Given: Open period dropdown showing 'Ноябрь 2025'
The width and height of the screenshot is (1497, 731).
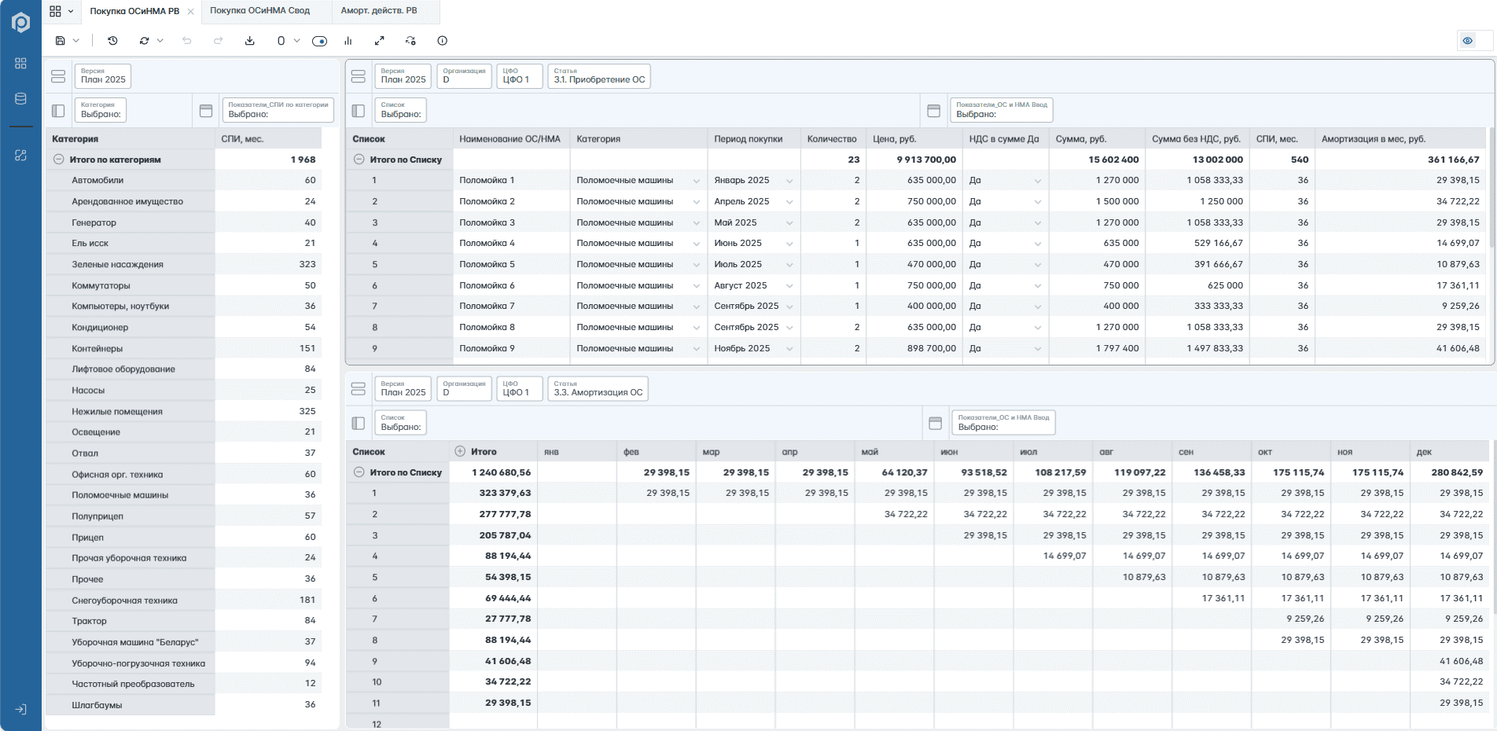Looking at the screenshot, I should [x=789, y=349].
